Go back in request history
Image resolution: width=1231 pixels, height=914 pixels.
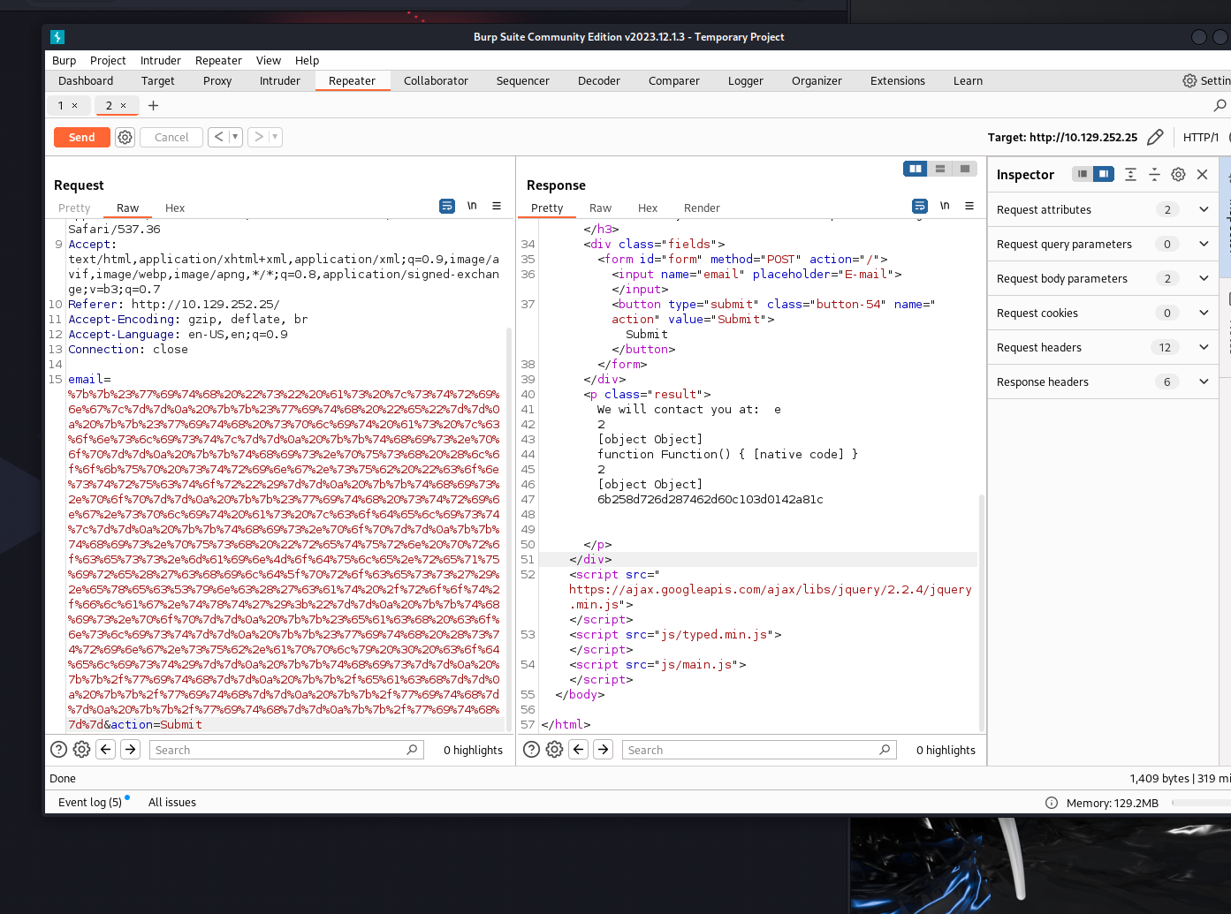pyautogui.click(x=218, y=137)
